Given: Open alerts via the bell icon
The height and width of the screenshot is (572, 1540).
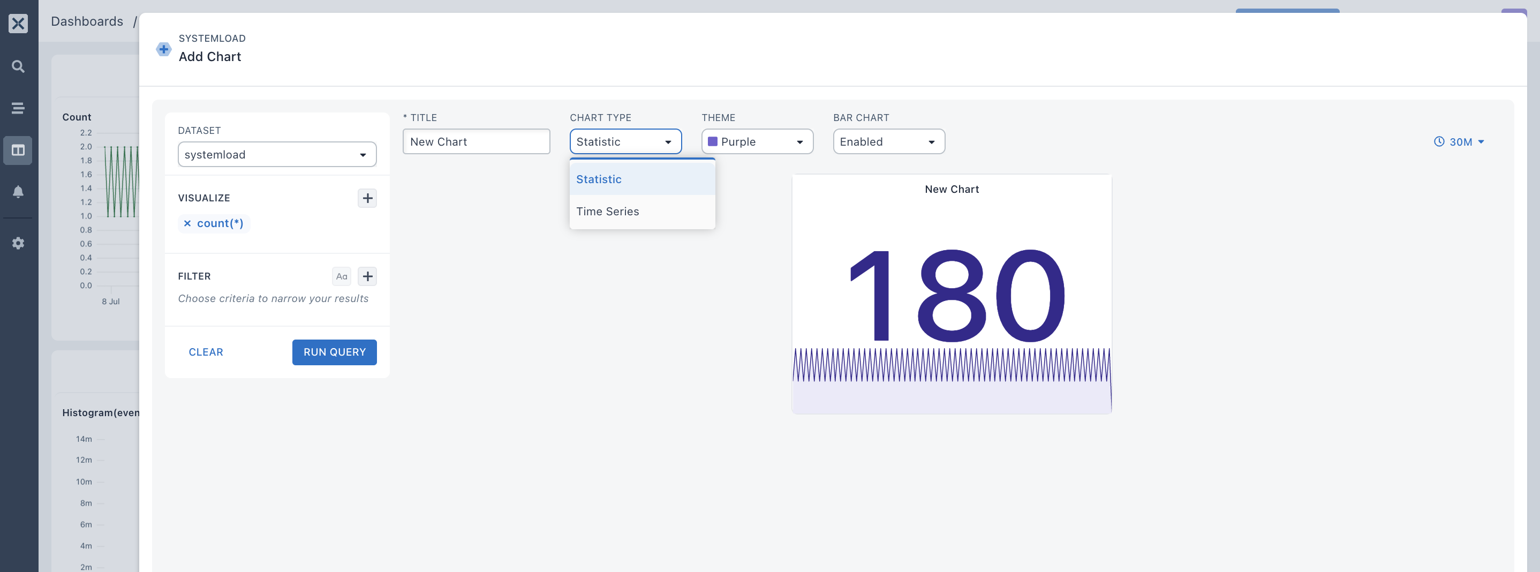Looking at the screenshot, I should [x=19, y=192].
